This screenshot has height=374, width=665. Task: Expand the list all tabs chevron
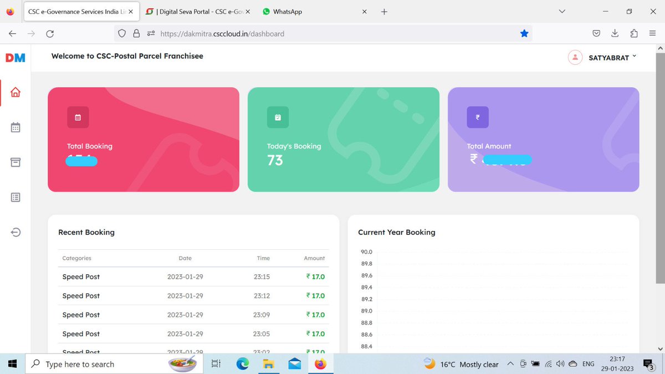tap(562, 11)
